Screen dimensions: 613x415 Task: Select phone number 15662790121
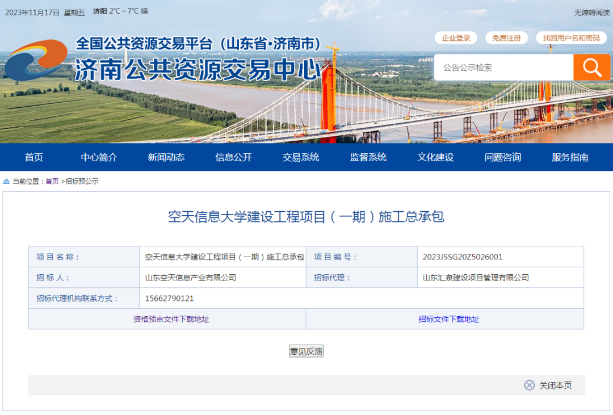169,299
